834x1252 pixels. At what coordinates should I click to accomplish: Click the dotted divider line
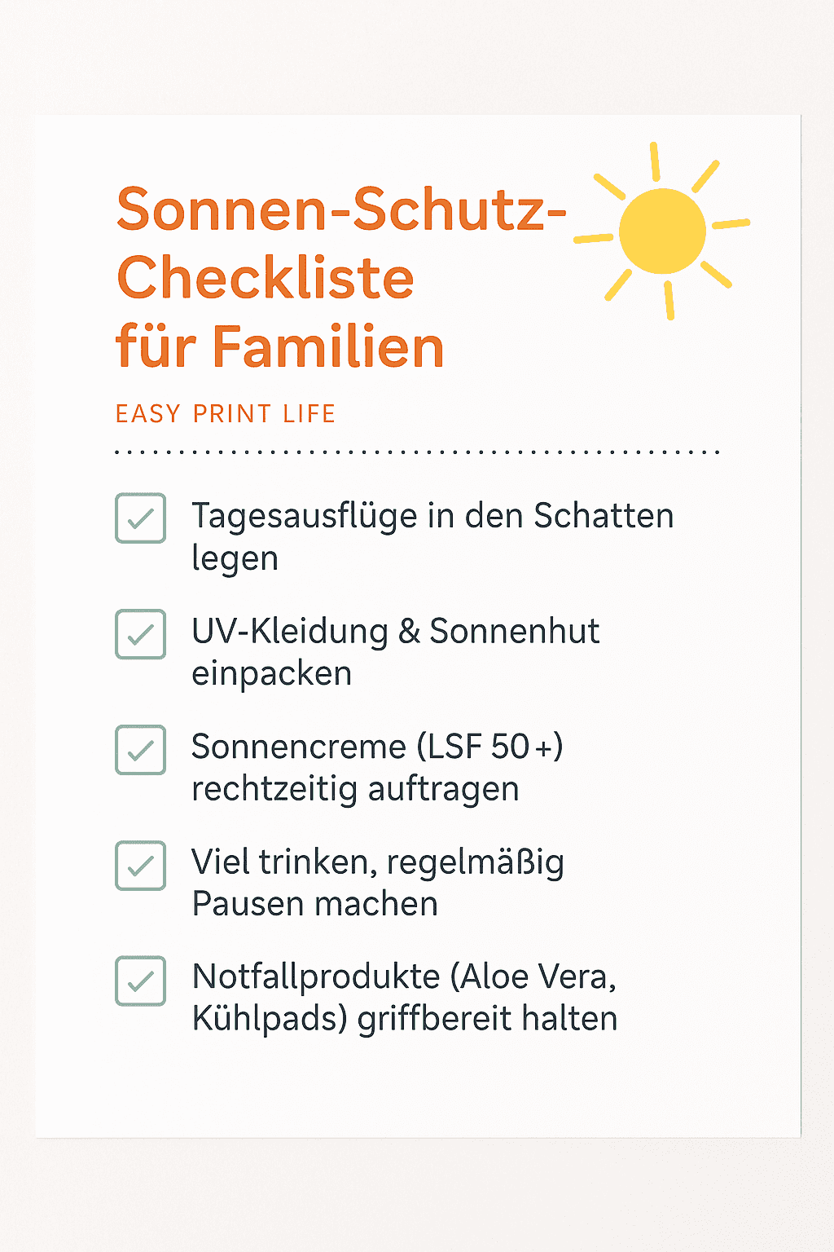tap(417, 452)
